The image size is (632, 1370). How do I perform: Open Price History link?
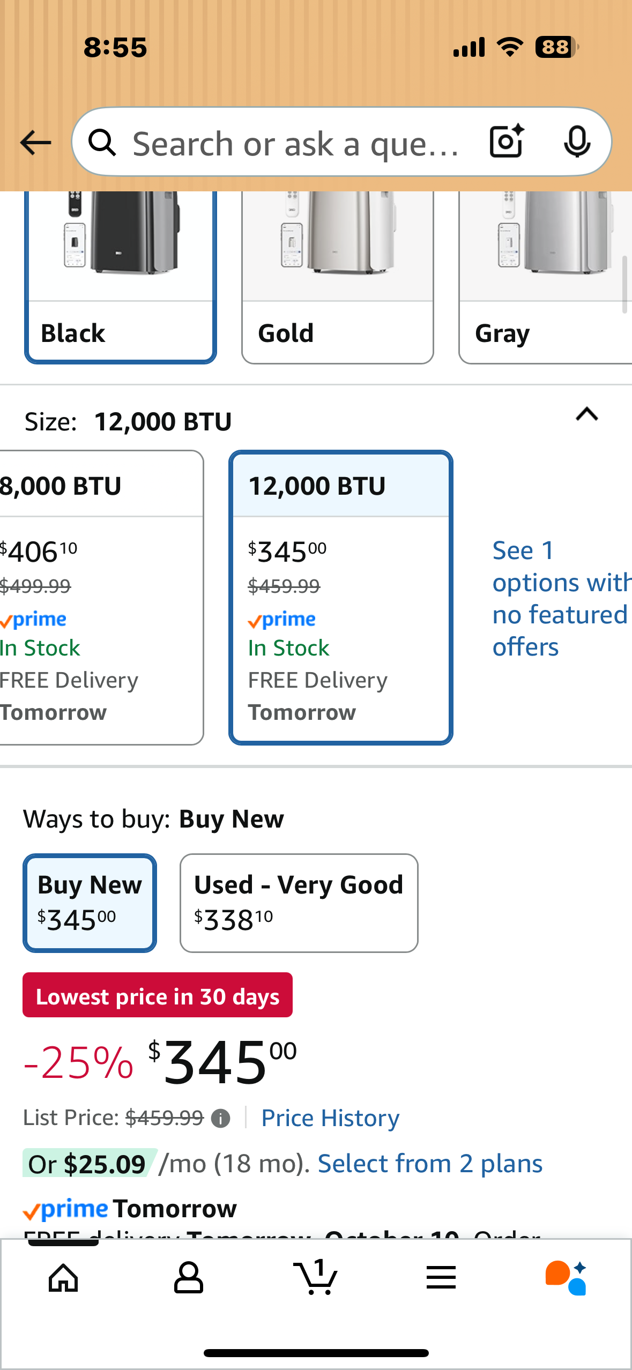tap(330, 1119)
